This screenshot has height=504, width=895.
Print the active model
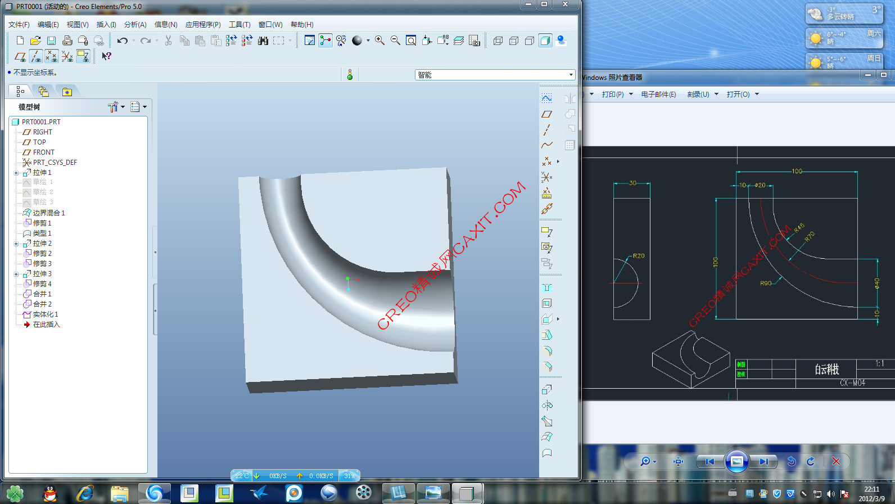[x=67, y=40]
